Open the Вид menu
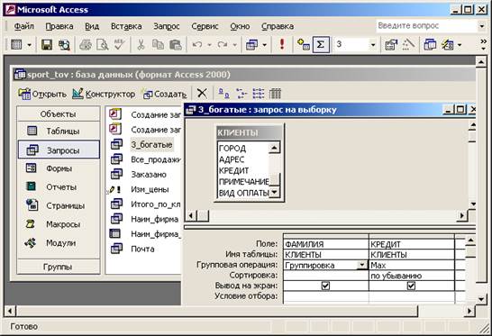The height and width of the screenshot is (336, 492). [92, 26]
